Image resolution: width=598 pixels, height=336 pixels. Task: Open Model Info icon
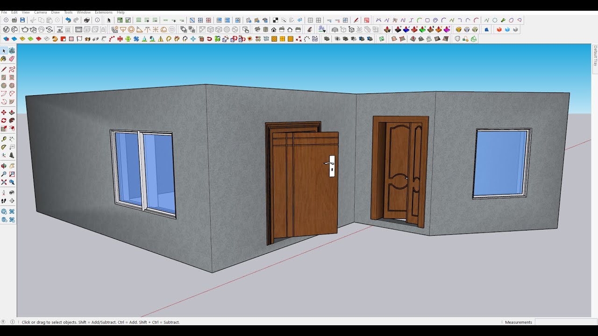97,20
